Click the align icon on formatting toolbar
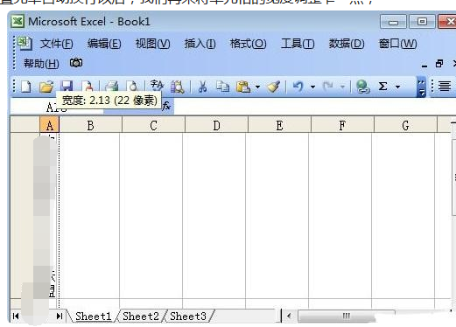Screen dimensions: 456x327 445,87
